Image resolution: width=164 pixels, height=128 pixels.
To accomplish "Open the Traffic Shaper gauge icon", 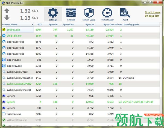I will (x=107, y=13).
